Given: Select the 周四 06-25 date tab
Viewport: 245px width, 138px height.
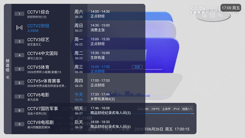Looking at the screenshot, I should pos(79,83).
